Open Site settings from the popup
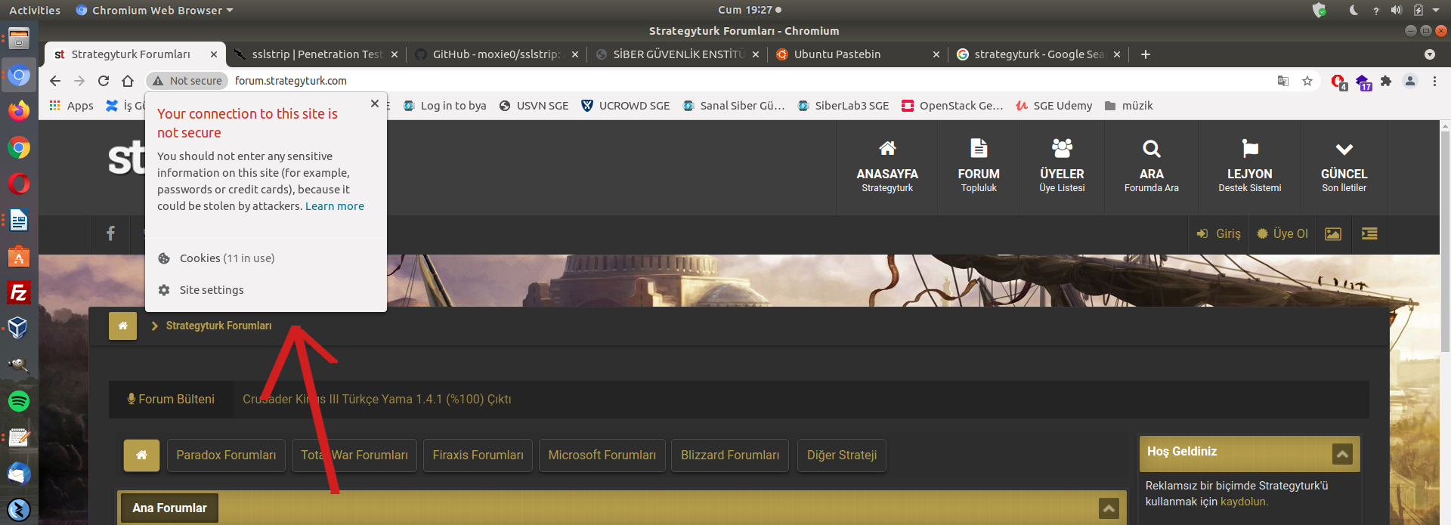1451x525 pixels. (x=266, y=290)
